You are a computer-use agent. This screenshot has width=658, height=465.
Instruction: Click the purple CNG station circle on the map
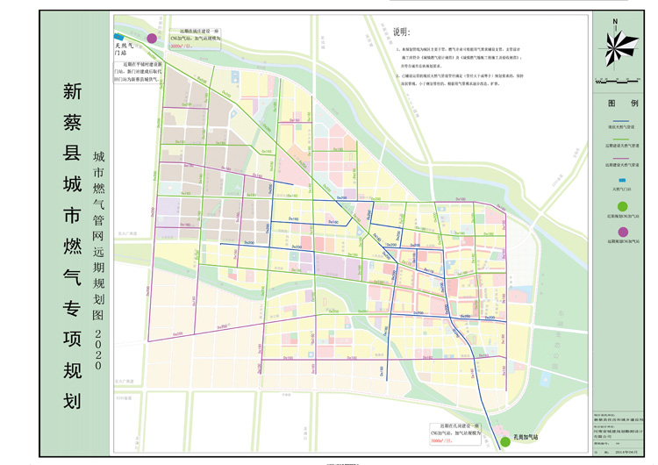click(152, 39)
